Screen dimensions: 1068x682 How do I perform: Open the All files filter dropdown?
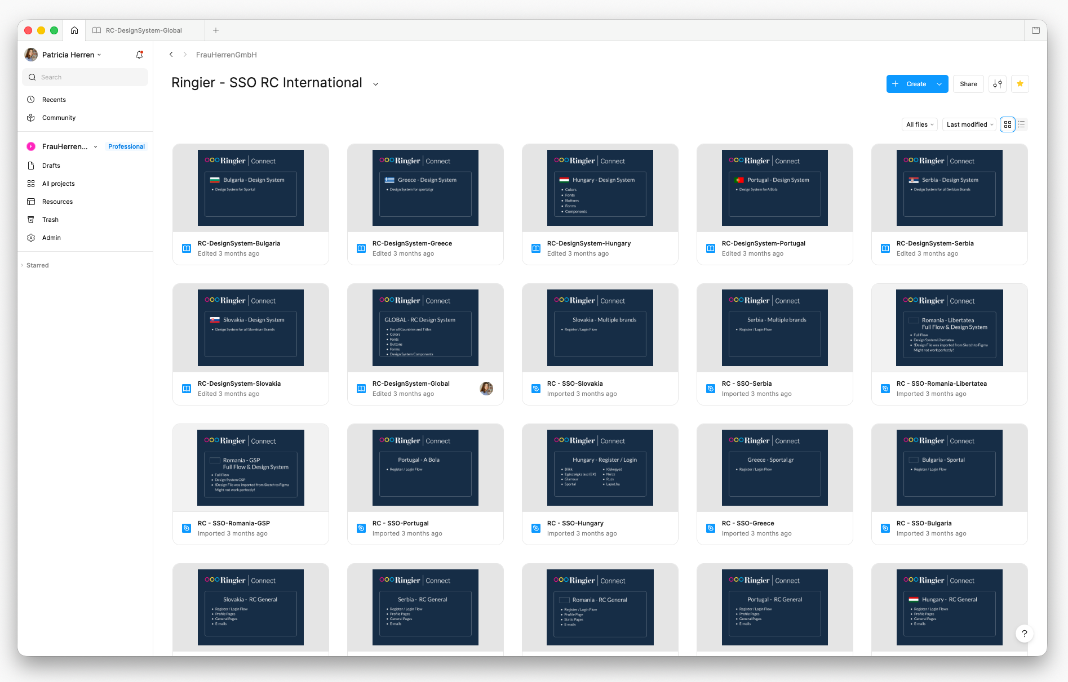tap(920, 124)
